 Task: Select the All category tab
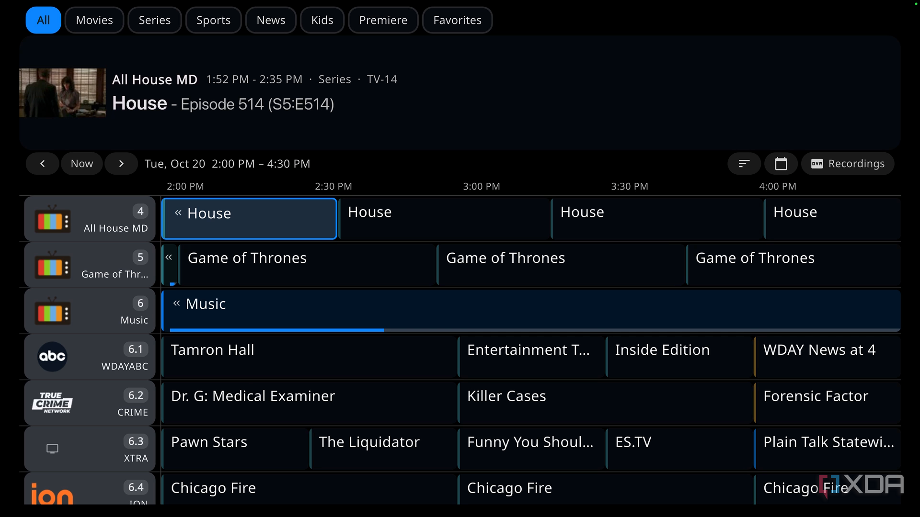coord(43,20)
